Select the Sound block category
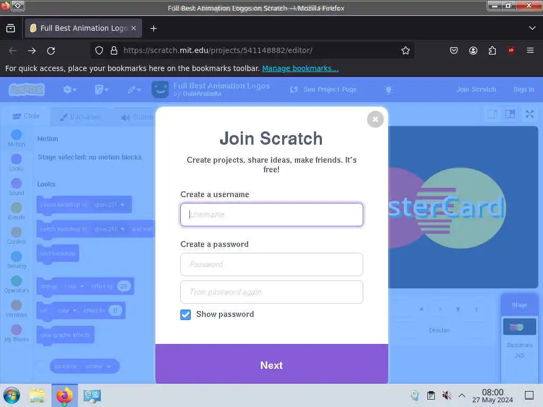The height and width of the screenshot is (407, 543). coord(16,187)
